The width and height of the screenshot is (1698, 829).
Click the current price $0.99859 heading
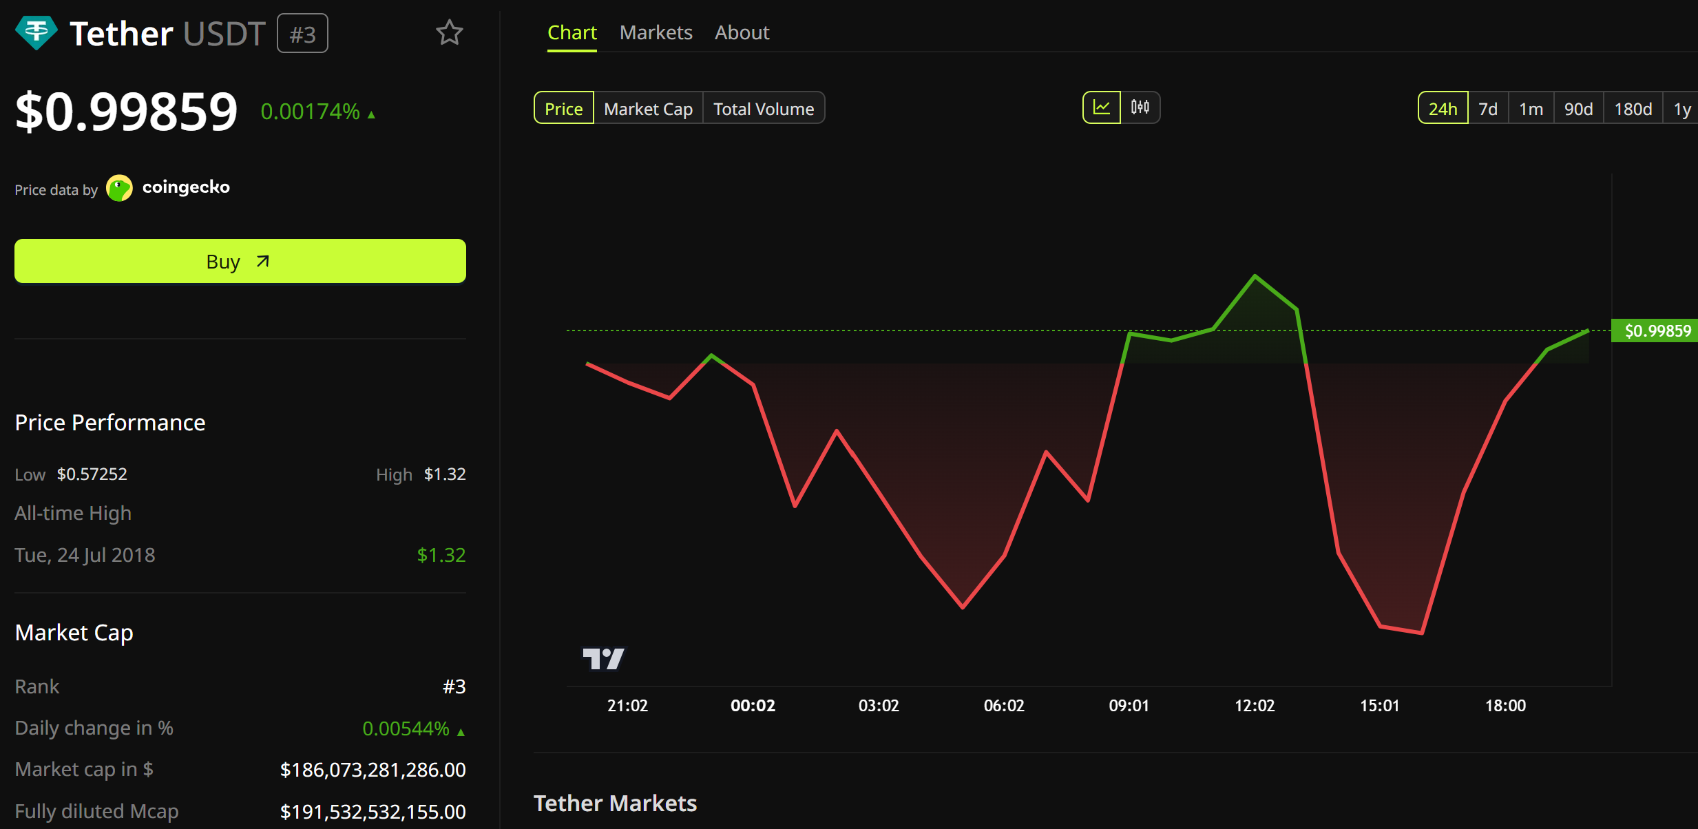pos(126,111)
